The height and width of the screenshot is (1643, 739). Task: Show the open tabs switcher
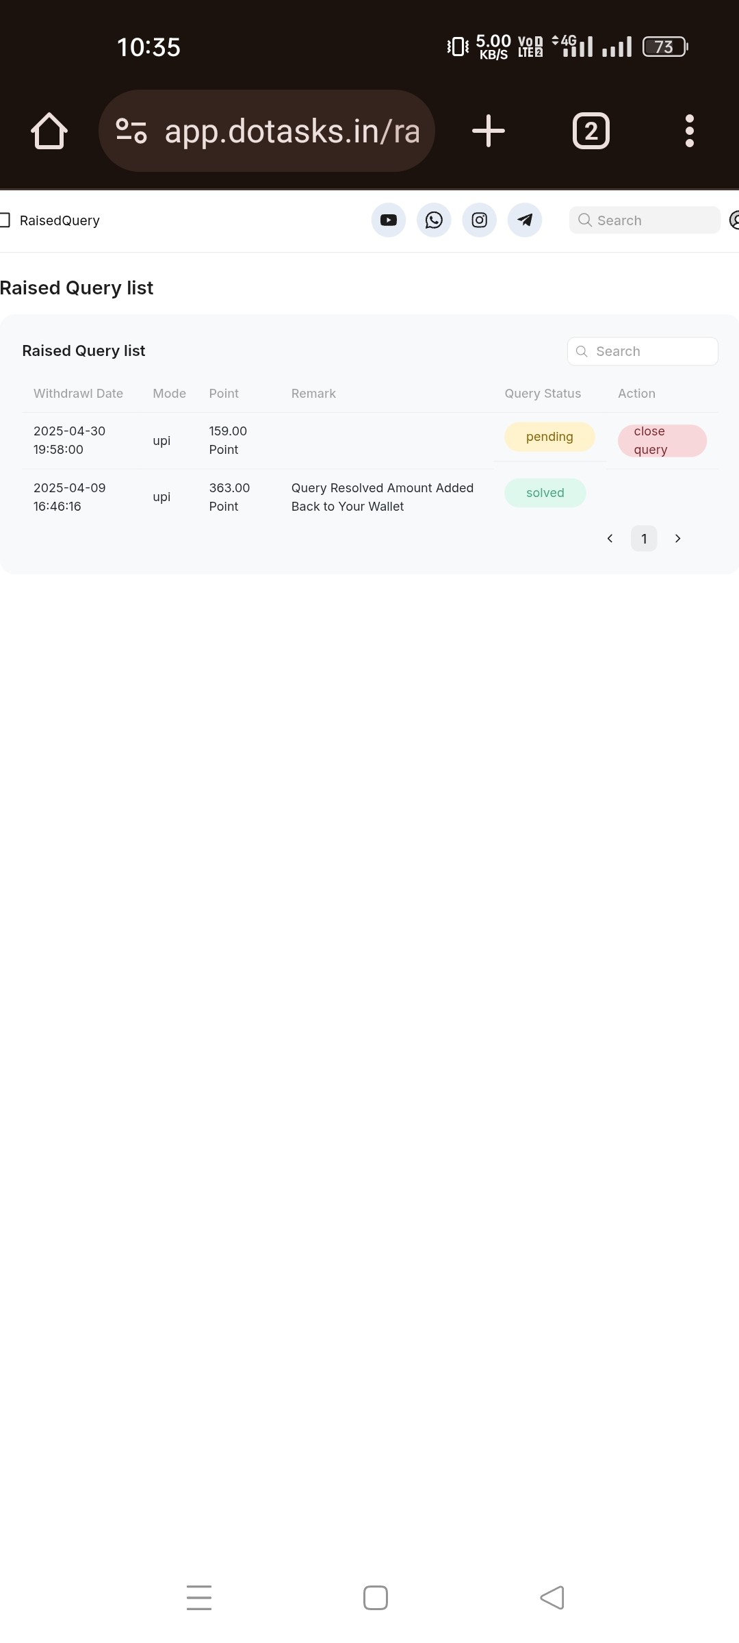pyautogui.click(x=591, y=131)
